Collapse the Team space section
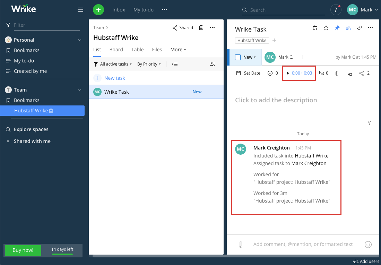Viewport: 381px width, 265px height. [x=80, y=90]
